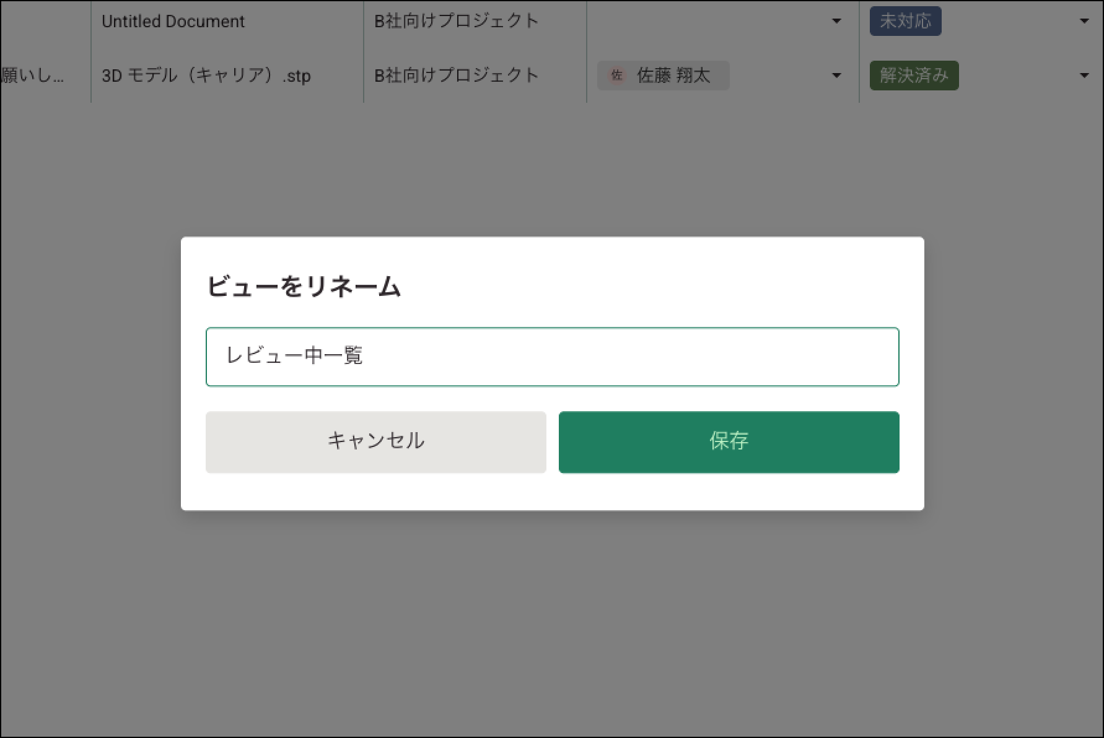
Task: Open status dropdown arrow beside 解決済み
Action: pos(1084,76)
